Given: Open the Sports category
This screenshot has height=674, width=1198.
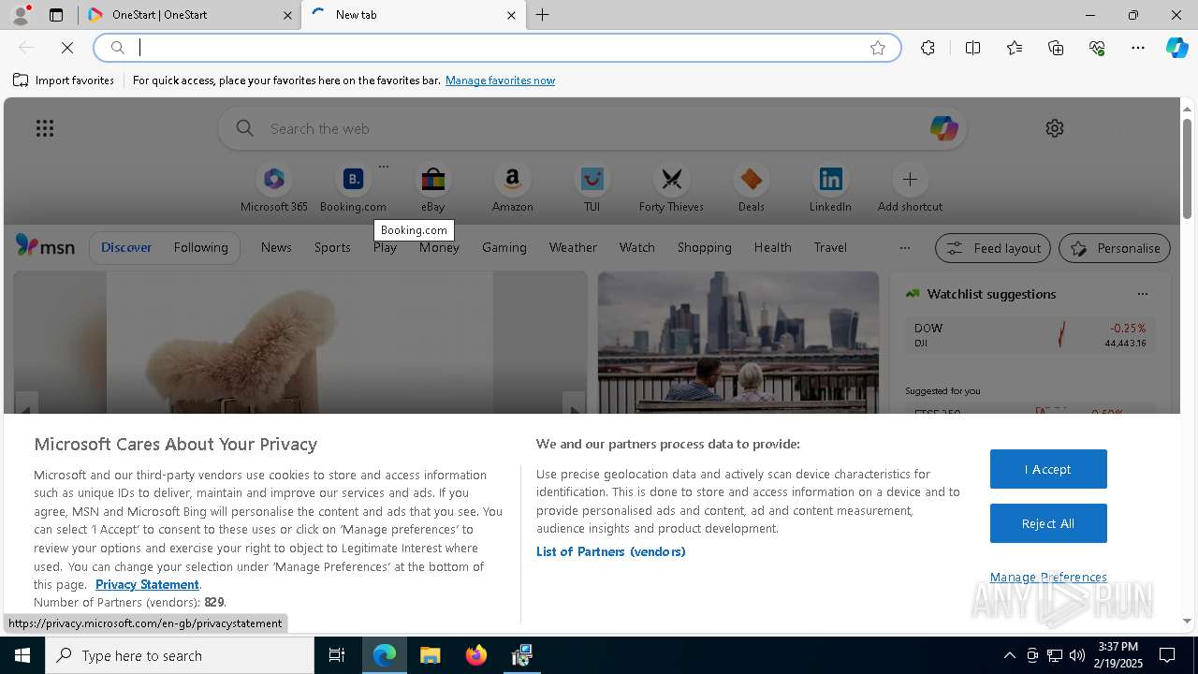Looking at the screenshot, I should pyautogui.click(x=332, y=247).
